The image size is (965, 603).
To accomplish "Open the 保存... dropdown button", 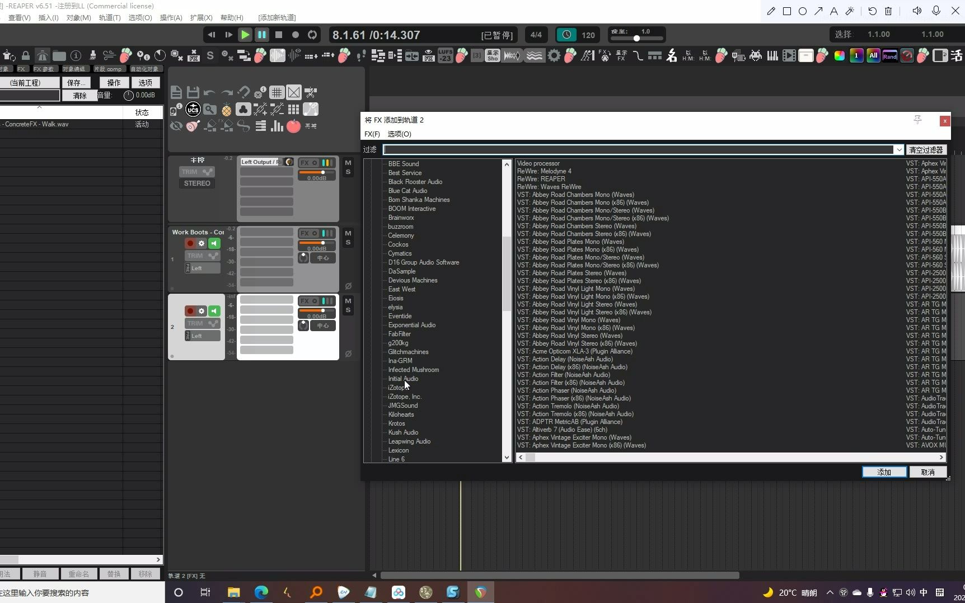I will point(76,82).
